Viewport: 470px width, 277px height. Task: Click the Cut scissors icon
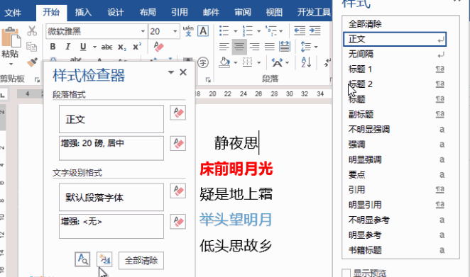coord(32,30)
